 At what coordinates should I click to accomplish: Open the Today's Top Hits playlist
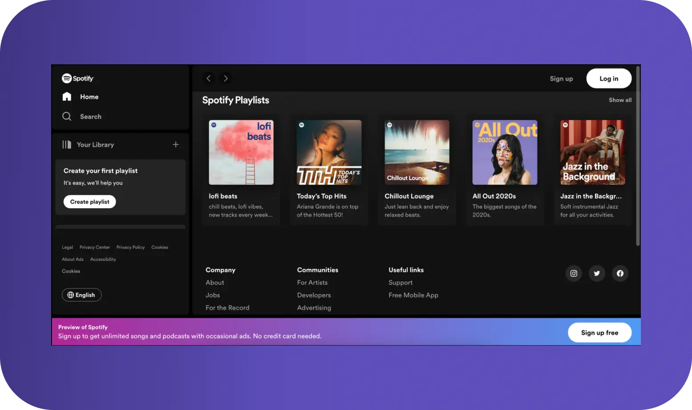(329, 152)
